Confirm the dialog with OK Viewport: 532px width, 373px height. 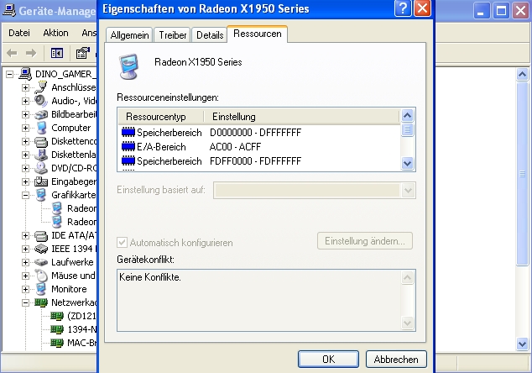pos(328,359)
